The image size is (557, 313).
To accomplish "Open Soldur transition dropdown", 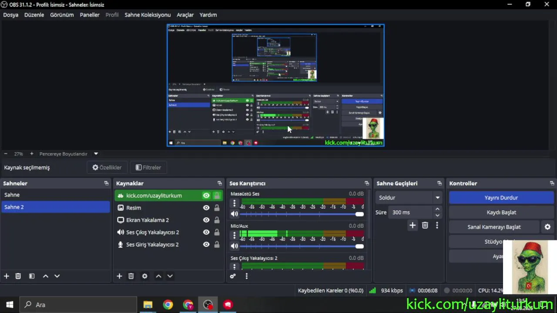I will pyautogui.click(x=409, y=198).
